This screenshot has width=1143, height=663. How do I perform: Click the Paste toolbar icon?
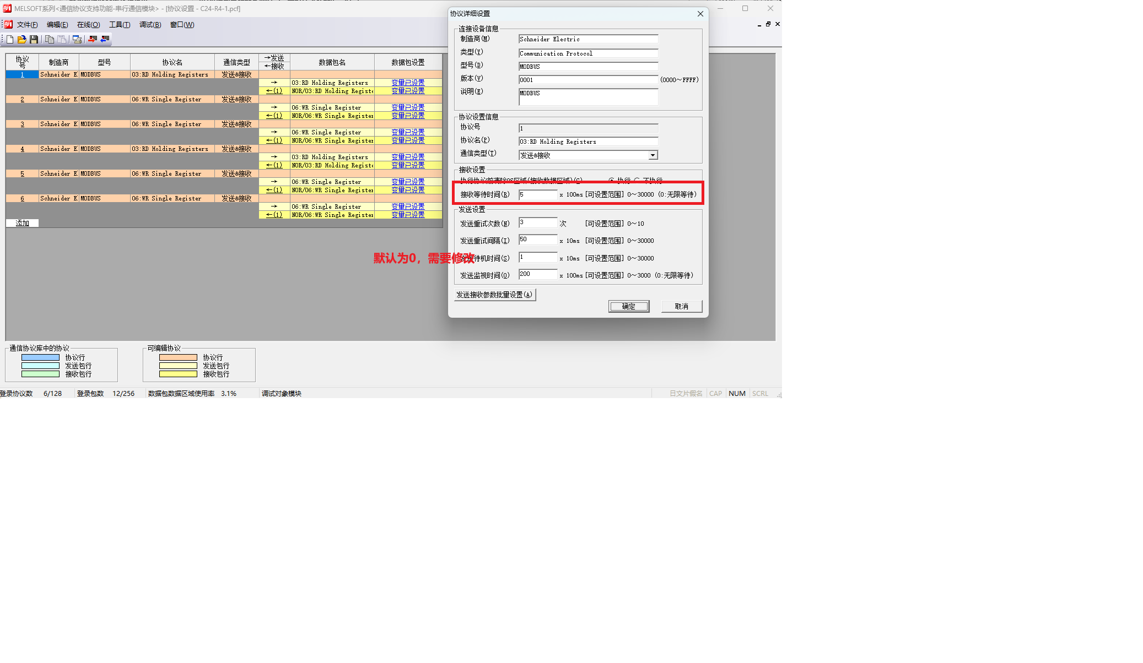point(62,39)
